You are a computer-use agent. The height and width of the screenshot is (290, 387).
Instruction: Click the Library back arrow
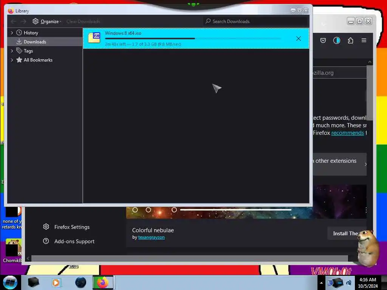(14, 22)
